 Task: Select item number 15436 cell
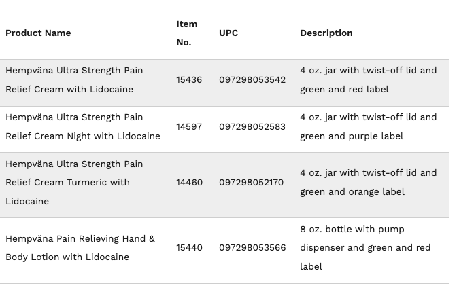pyautogui.click(x=189, y=80)
